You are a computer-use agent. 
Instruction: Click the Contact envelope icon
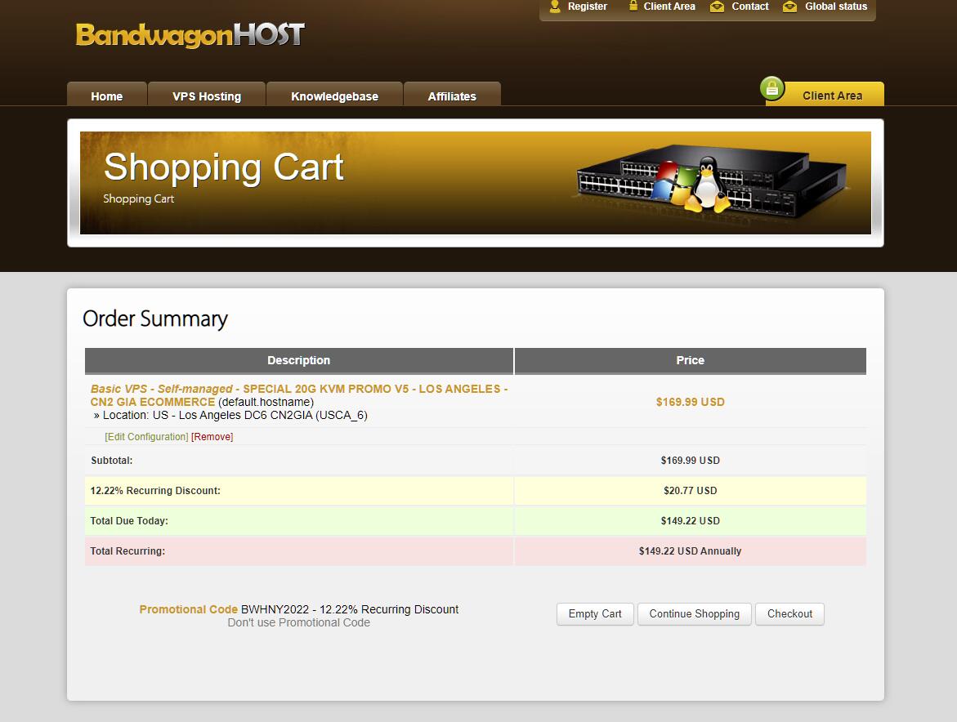pyautogui.click(x=717, y=7)
